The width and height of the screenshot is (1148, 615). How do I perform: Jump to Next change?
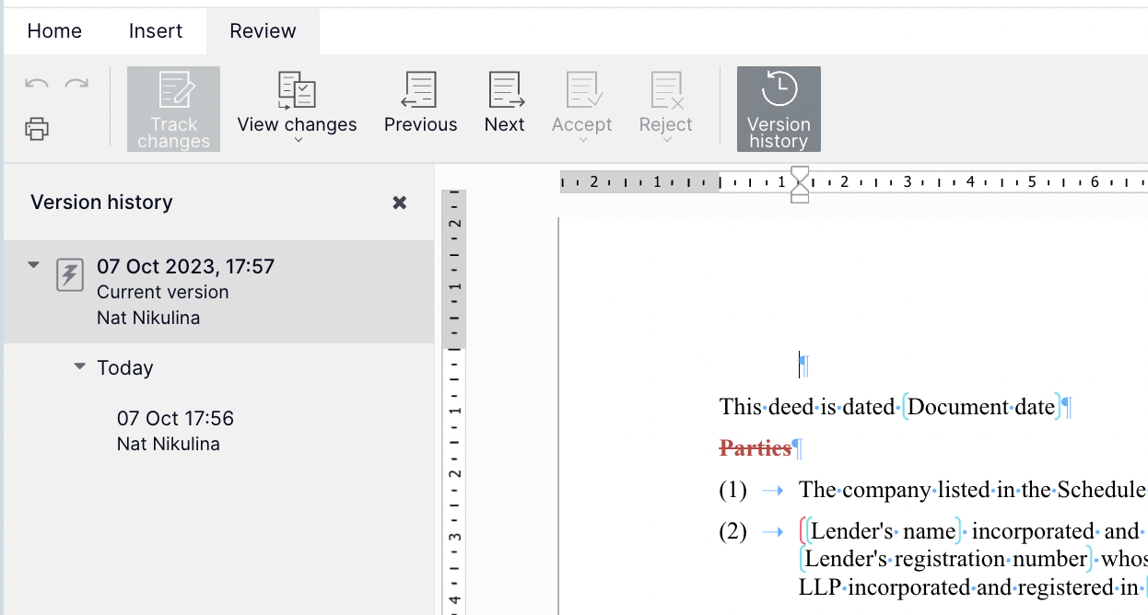coord(505,103)
